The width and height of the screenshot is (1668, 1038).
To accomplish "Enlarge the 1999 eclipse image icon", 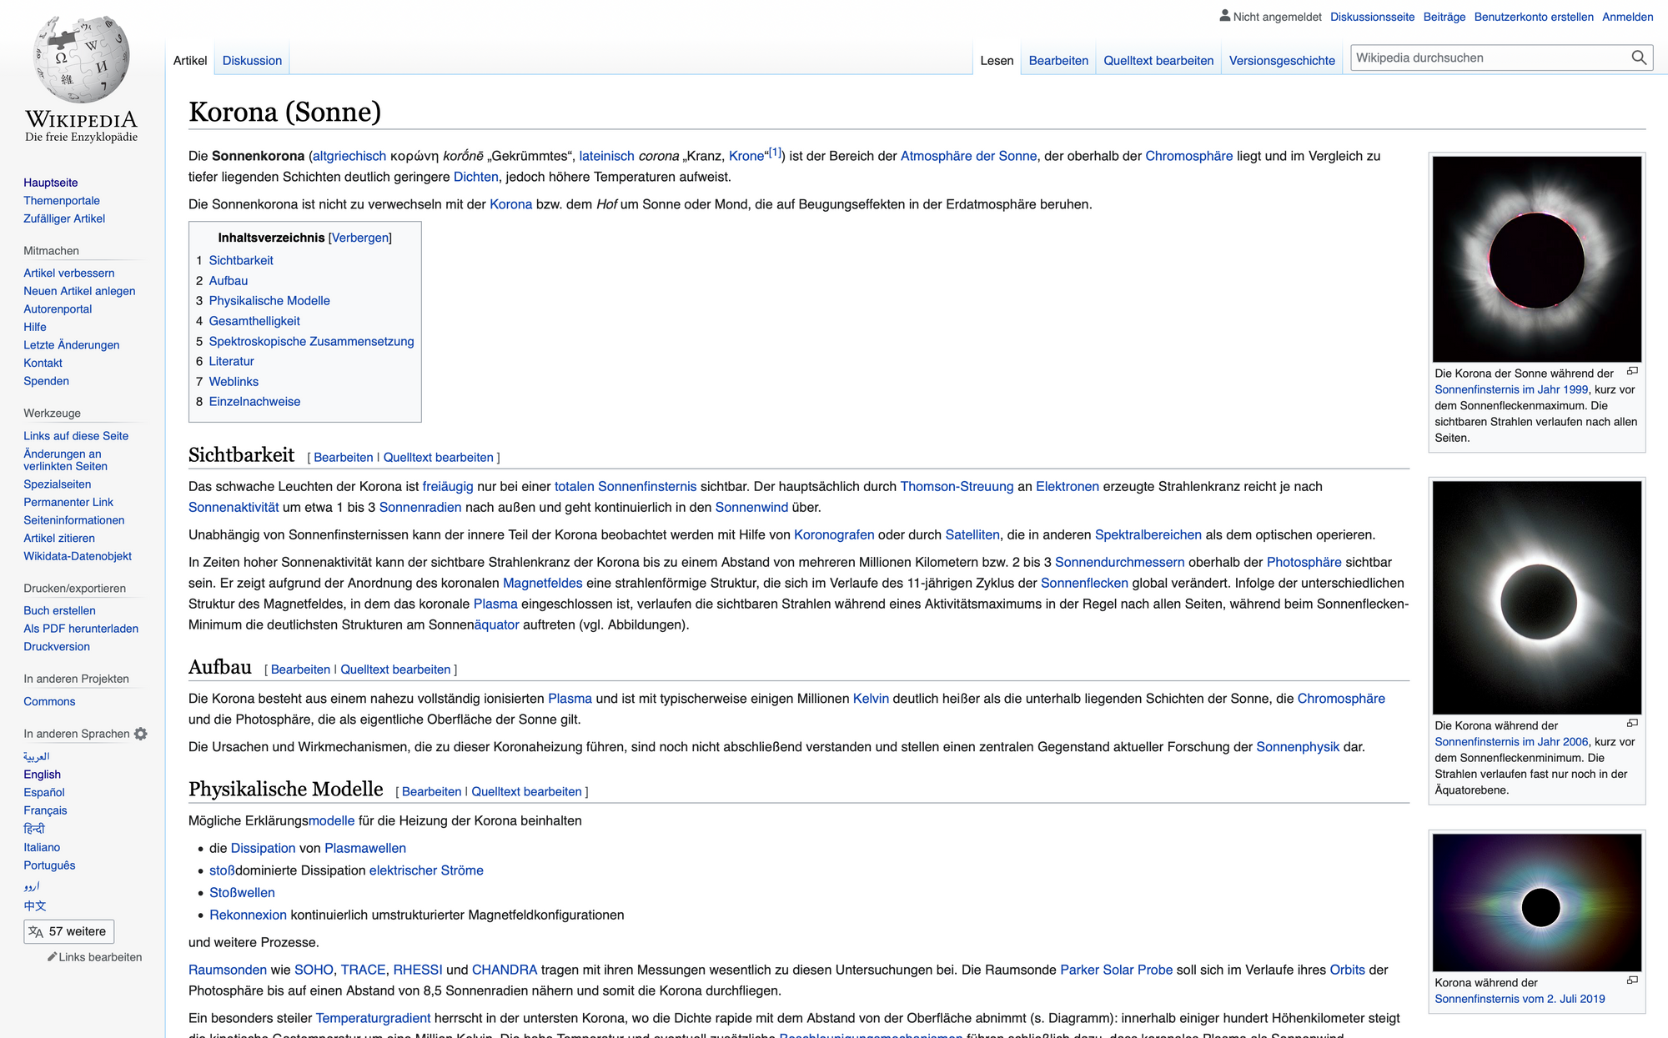I will coord(1632,371).
